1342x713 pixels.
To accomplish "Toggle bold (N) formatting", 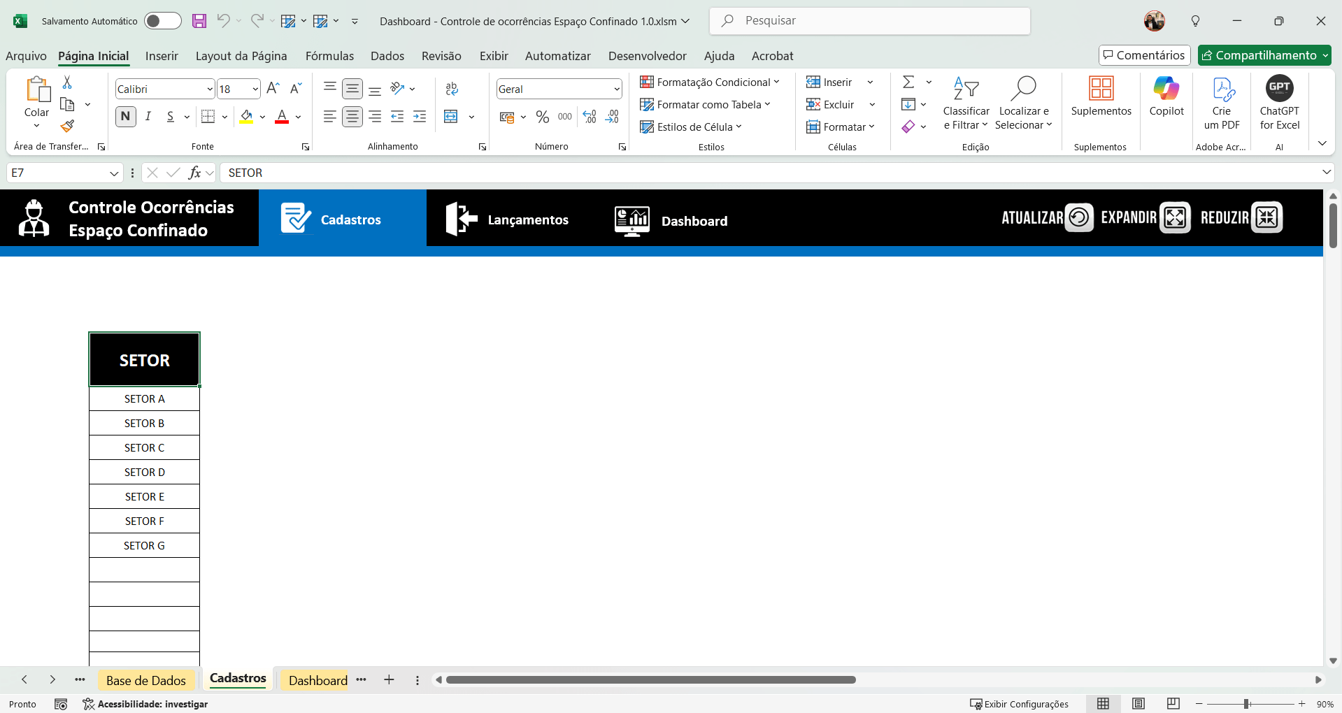I will point(126,117).
